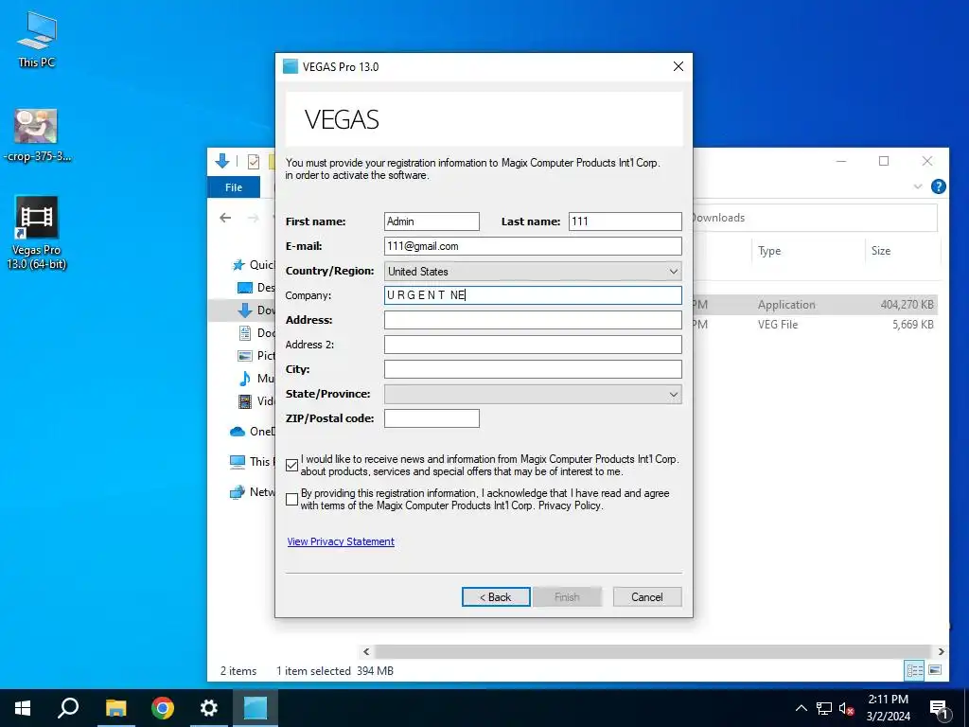Open This PC desktop icon

pyautogui.click(x=37, y=40)
